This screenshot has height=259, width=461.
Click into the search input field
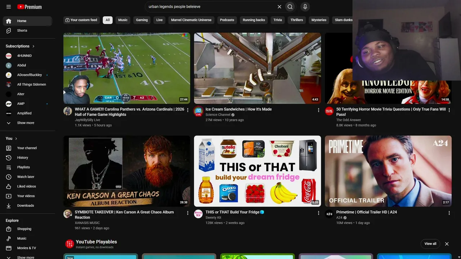(211, 6)
